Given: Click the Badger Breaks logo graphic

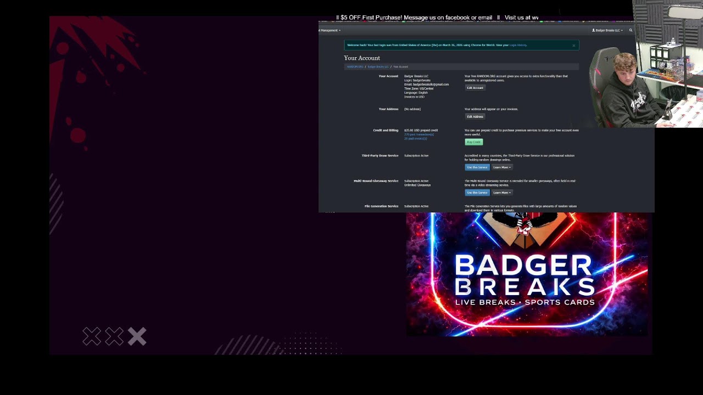Looking at the screenshot, I should point(527,274).
